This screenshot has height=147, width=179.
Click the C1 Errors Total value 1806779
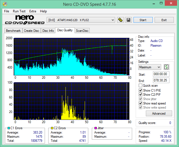[x=36, y=141]
